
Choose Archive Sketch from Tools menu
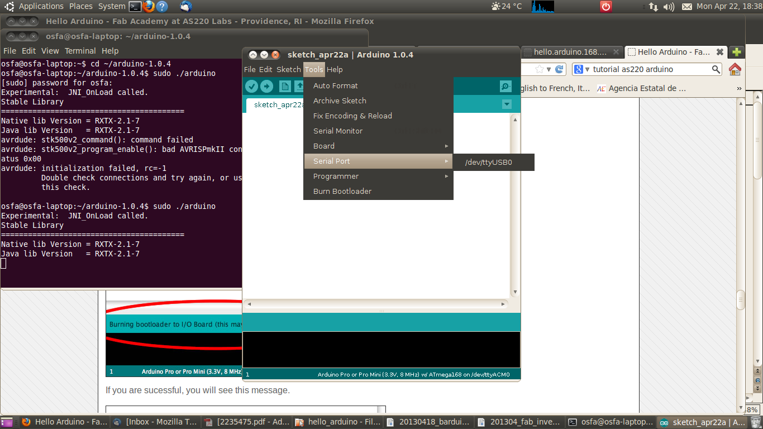378,101
